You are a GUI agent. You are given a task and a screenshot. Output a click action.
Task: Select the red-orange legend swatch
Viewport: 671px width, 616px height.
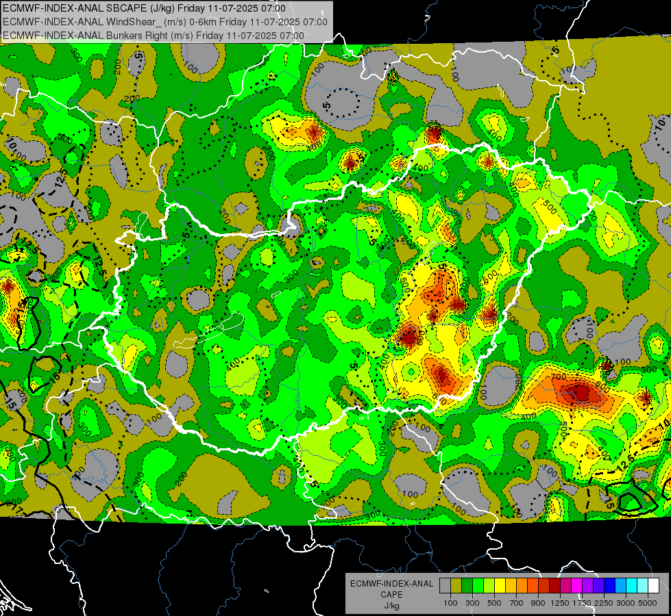(533, 585)
